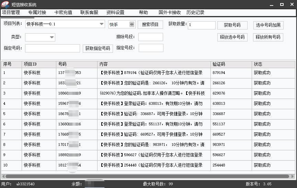Close the 短信接收系统 window

292,4
